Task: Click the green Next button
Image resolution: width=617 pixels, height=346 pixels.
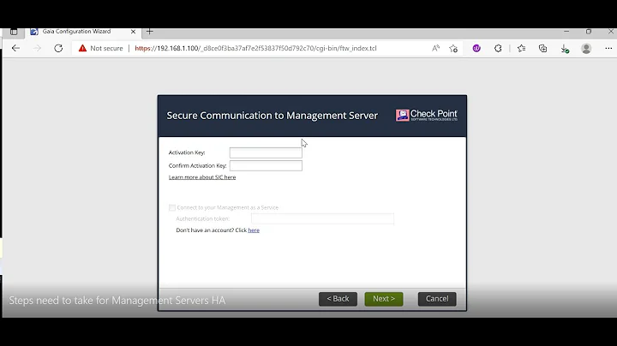Action: pyautogui.click(x=384, y=299)
